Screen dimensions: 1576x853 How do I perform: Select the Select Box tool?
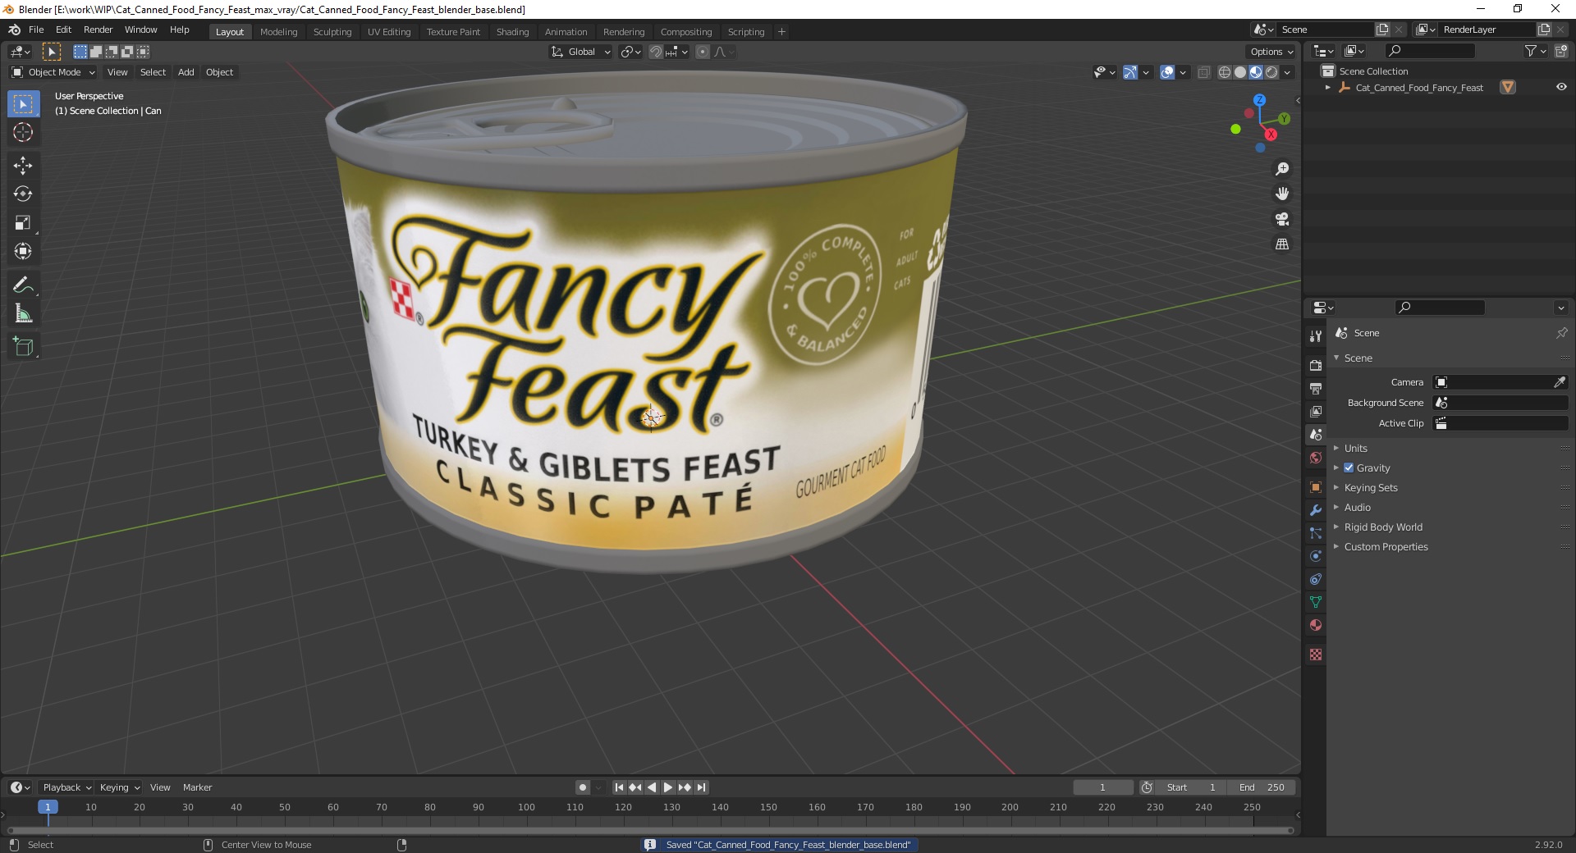tap(23, 104)
